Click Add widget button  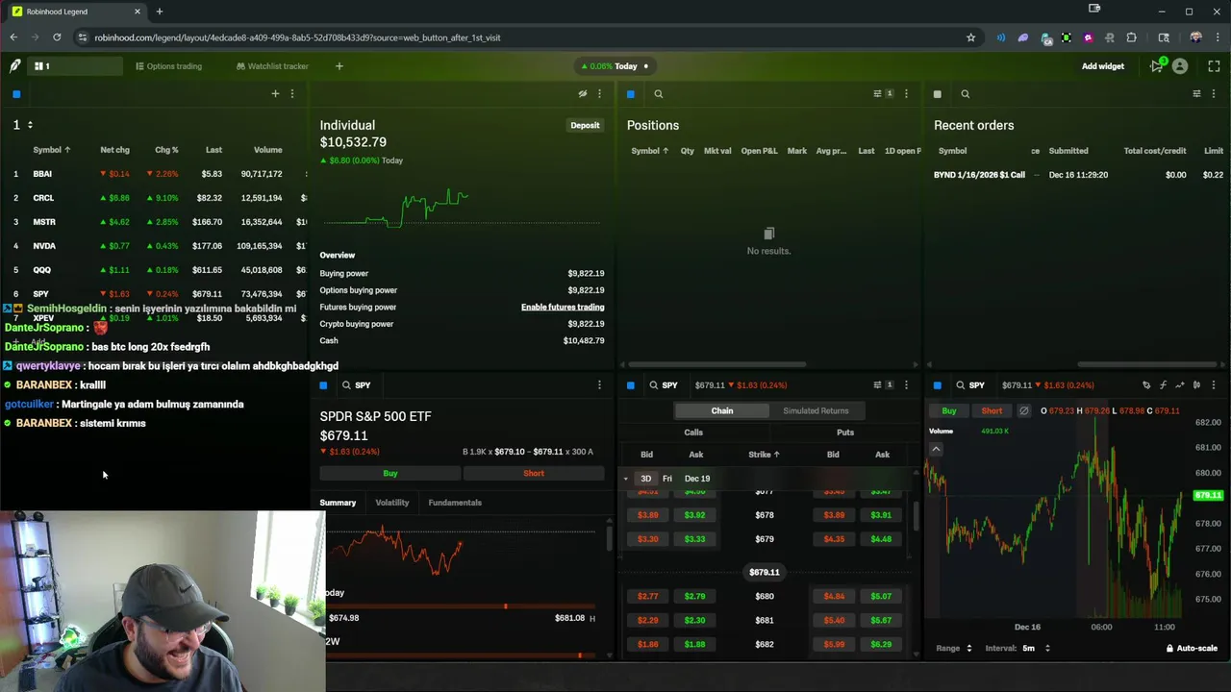[1102, 66]
